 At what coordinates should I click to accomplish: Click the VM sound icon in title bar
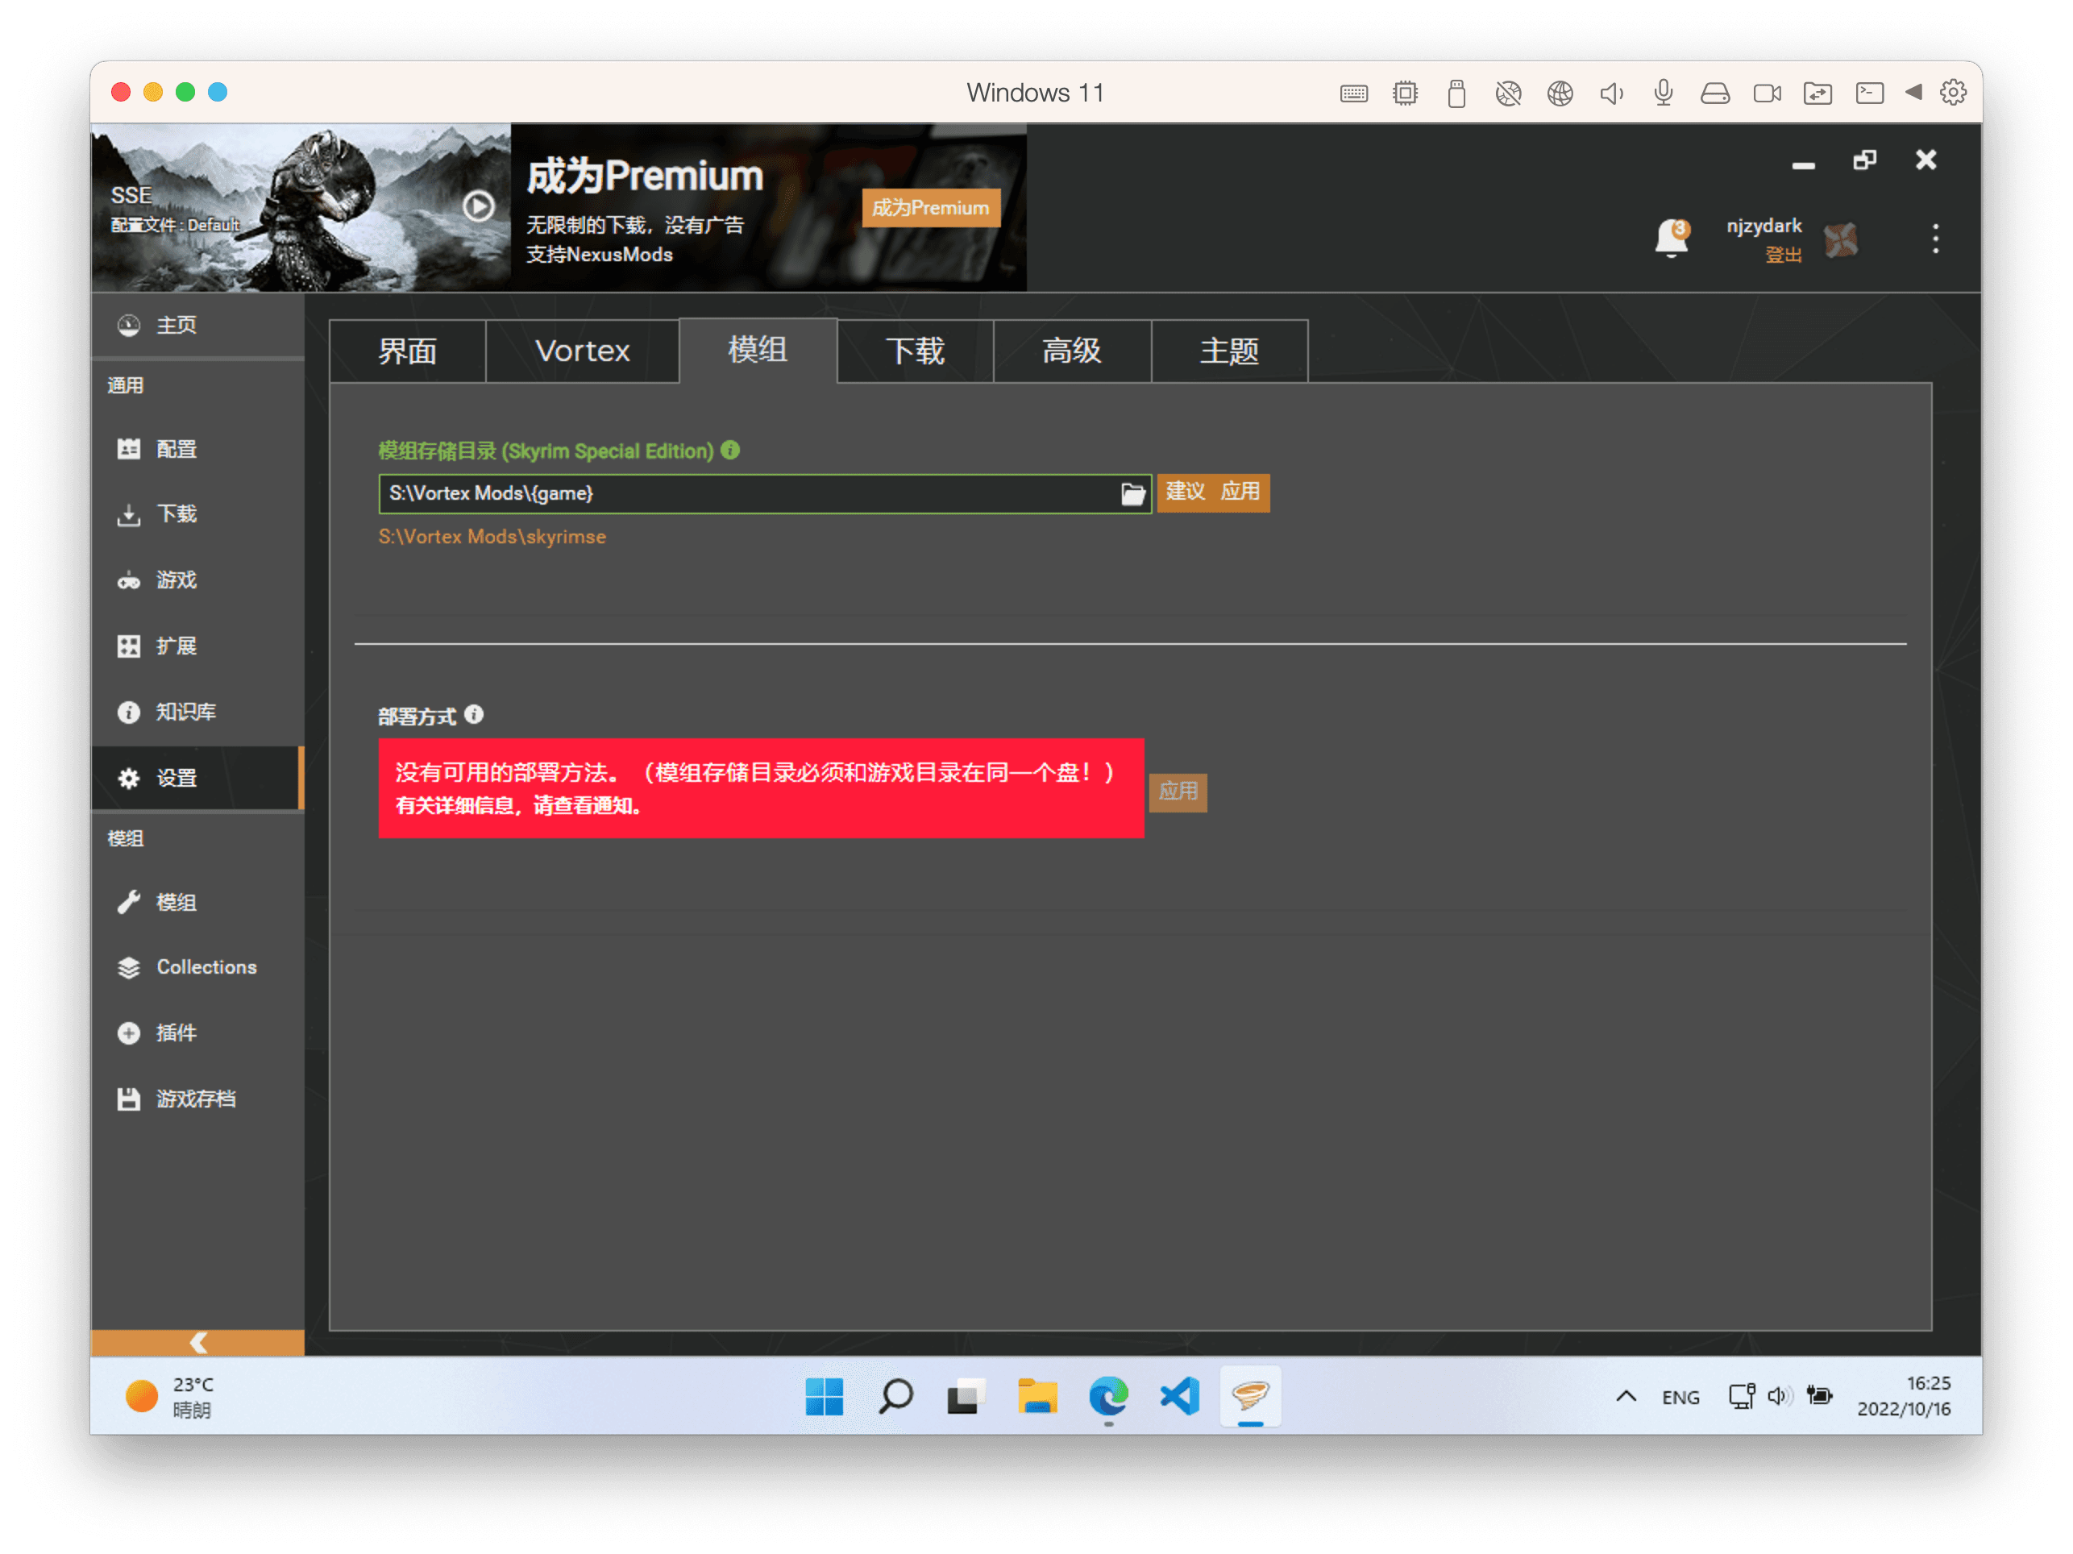1612,93
